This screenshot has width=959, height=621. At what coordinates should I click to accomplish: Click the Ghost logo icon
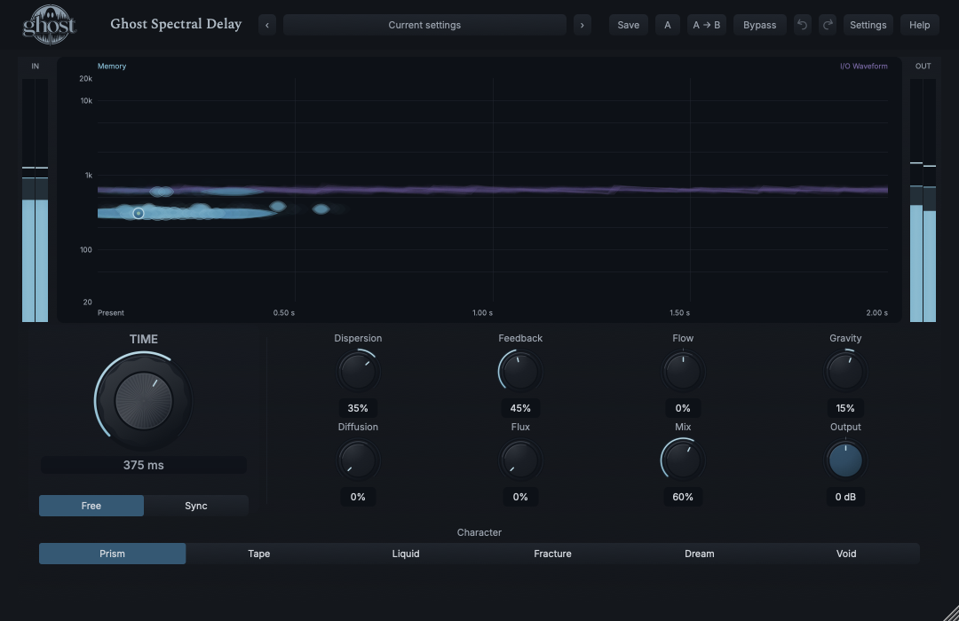tap(50, 25)
